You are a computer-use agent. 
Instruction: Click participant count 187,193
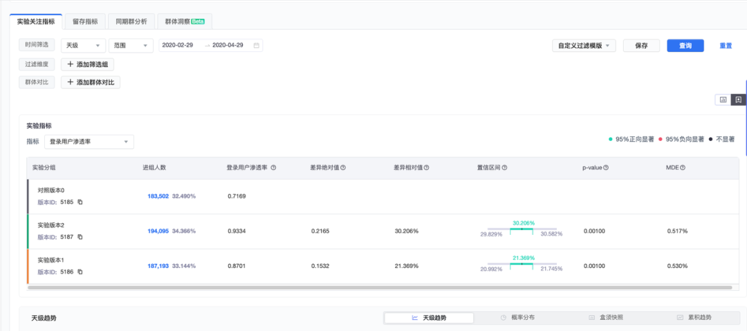158,266
